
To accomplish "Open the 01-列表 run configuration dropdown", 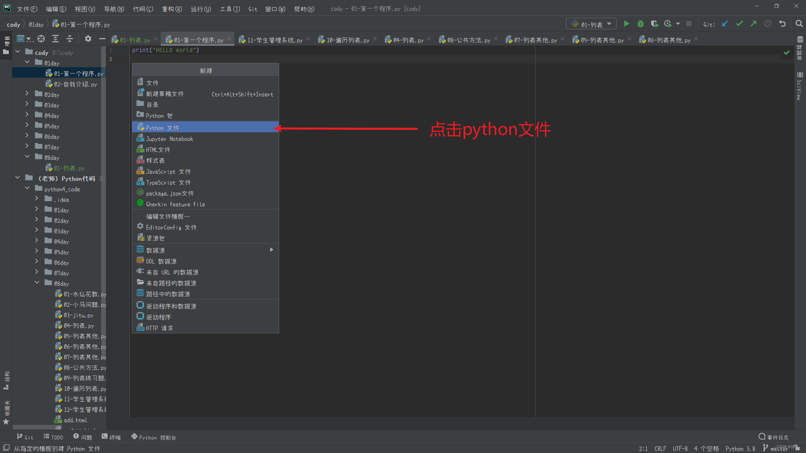I will click(x=591, y=24).
